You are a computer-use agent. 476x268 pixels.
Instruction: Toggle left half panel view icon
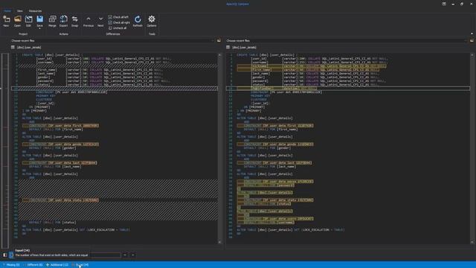(5, 255)
